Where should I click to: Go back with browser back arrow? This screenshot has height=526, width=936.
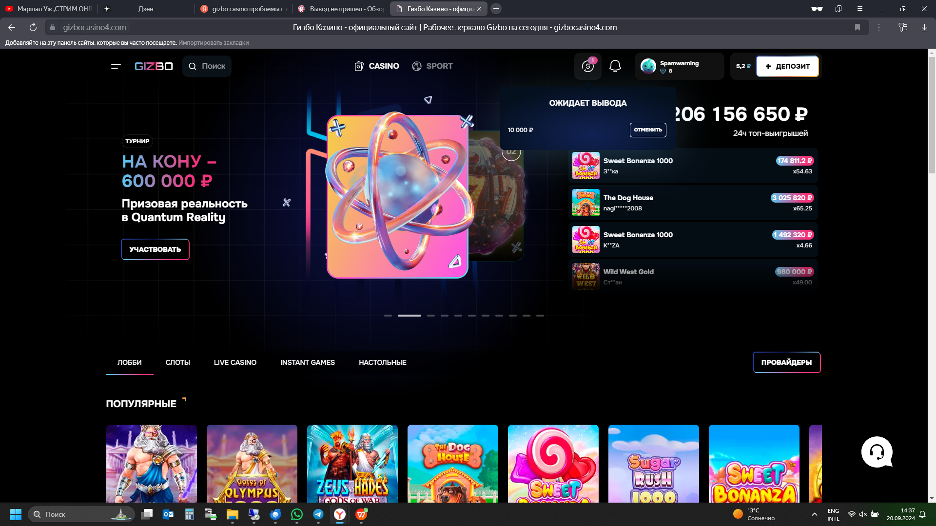tap(12, 27)
